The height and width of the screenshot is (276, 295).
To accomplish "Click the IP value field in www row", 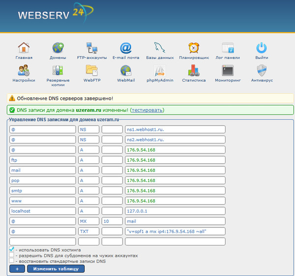I will point(175,201).
